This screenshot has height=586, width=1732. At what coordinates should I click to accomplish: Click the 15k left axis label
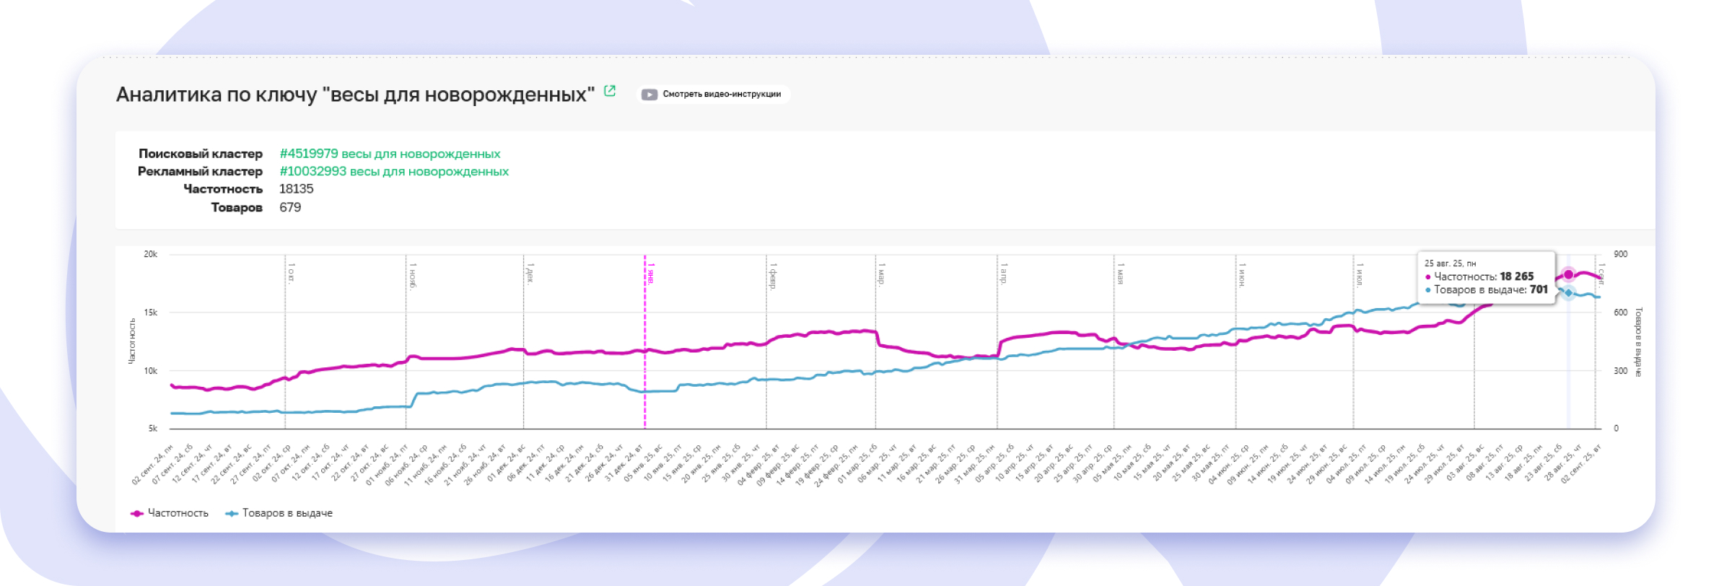coord(150,312)
